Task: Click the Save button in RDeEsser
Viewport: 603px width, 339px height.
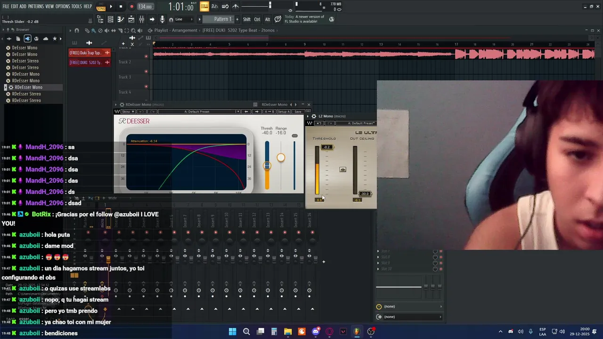Action: click(298, 112)
